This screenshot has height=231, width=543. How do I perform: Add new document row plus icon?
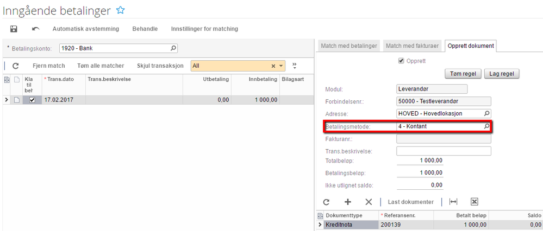tap(348, 202)
